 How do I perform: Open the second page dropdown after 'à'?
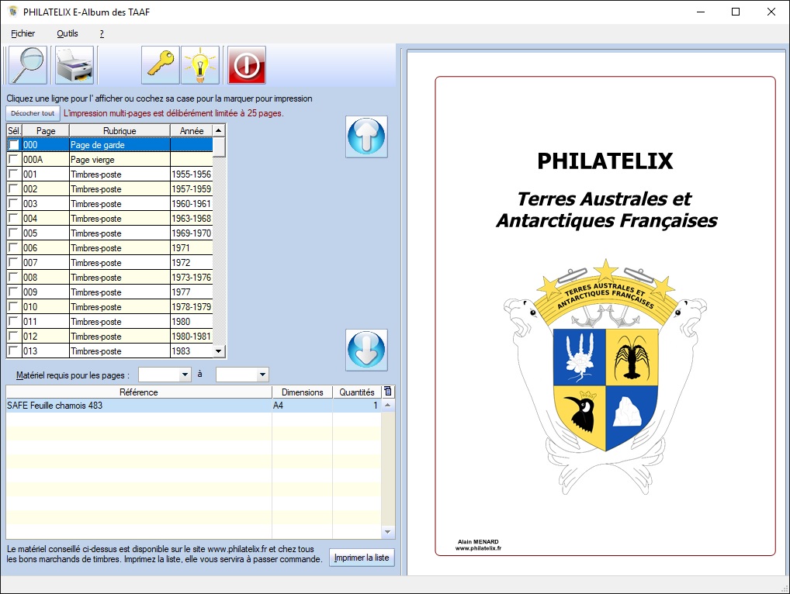262,375
